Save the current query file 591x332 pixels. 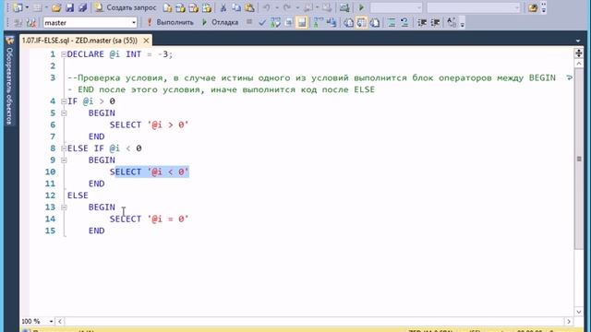[x=70, y=7]
